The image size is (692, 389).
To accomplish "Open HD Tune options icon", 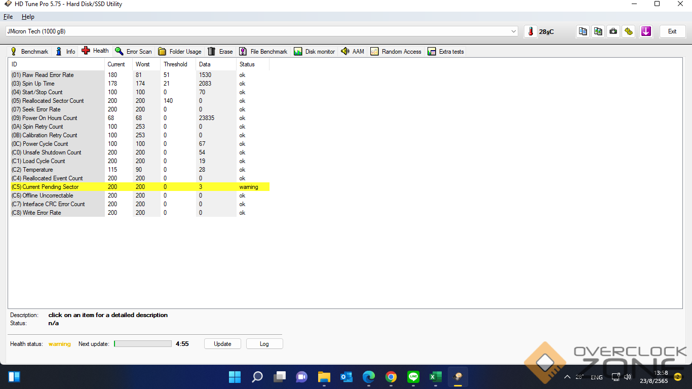I will [629, 31].
